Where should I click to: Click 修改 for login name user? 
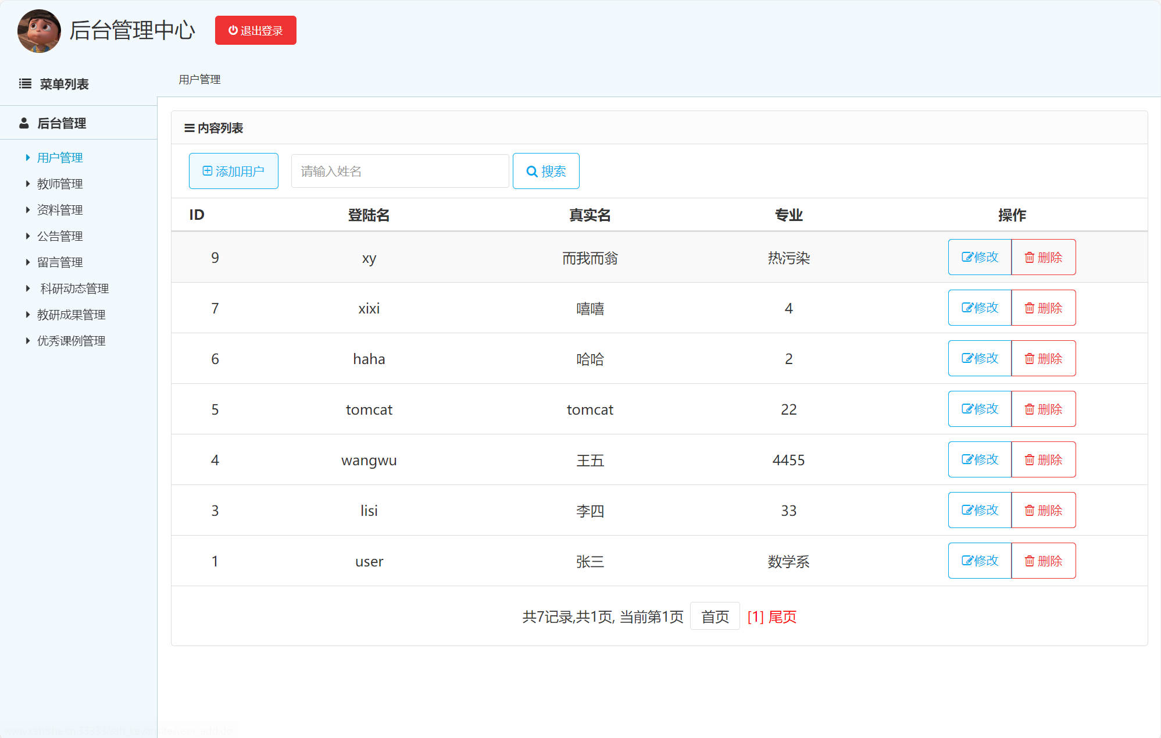(x=980, y=561)
